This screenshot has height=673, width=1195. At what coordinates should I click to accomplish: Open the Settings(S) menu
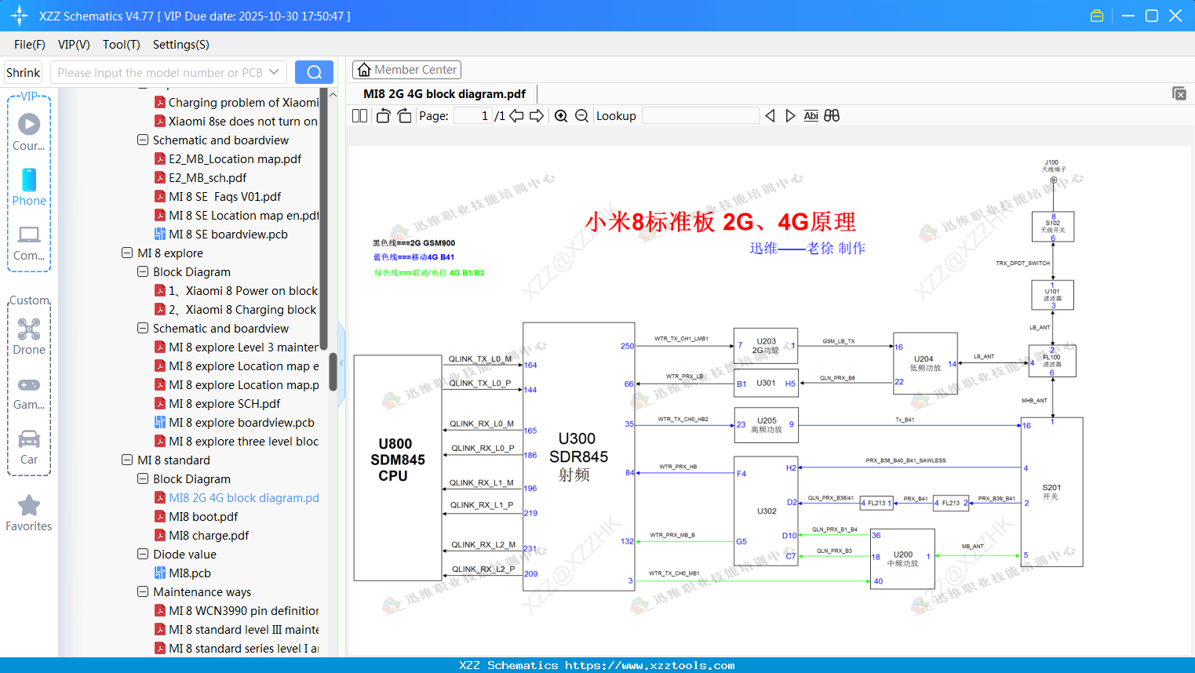pyautogui.click(x=180, y=45)
